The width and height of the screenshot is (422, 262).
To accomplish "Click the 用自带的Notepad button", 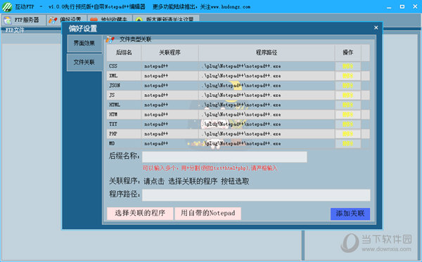I will click(x=207, y=214).
